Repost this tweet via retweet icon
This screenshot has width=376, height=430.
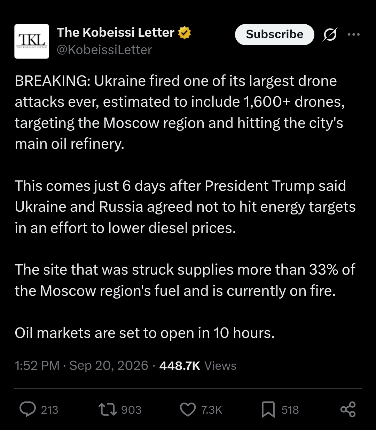point(108,409)
